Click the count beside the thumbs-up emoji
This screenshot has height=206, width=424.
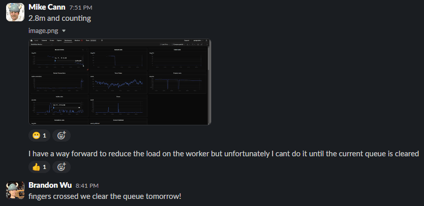(x=44, y=166)
